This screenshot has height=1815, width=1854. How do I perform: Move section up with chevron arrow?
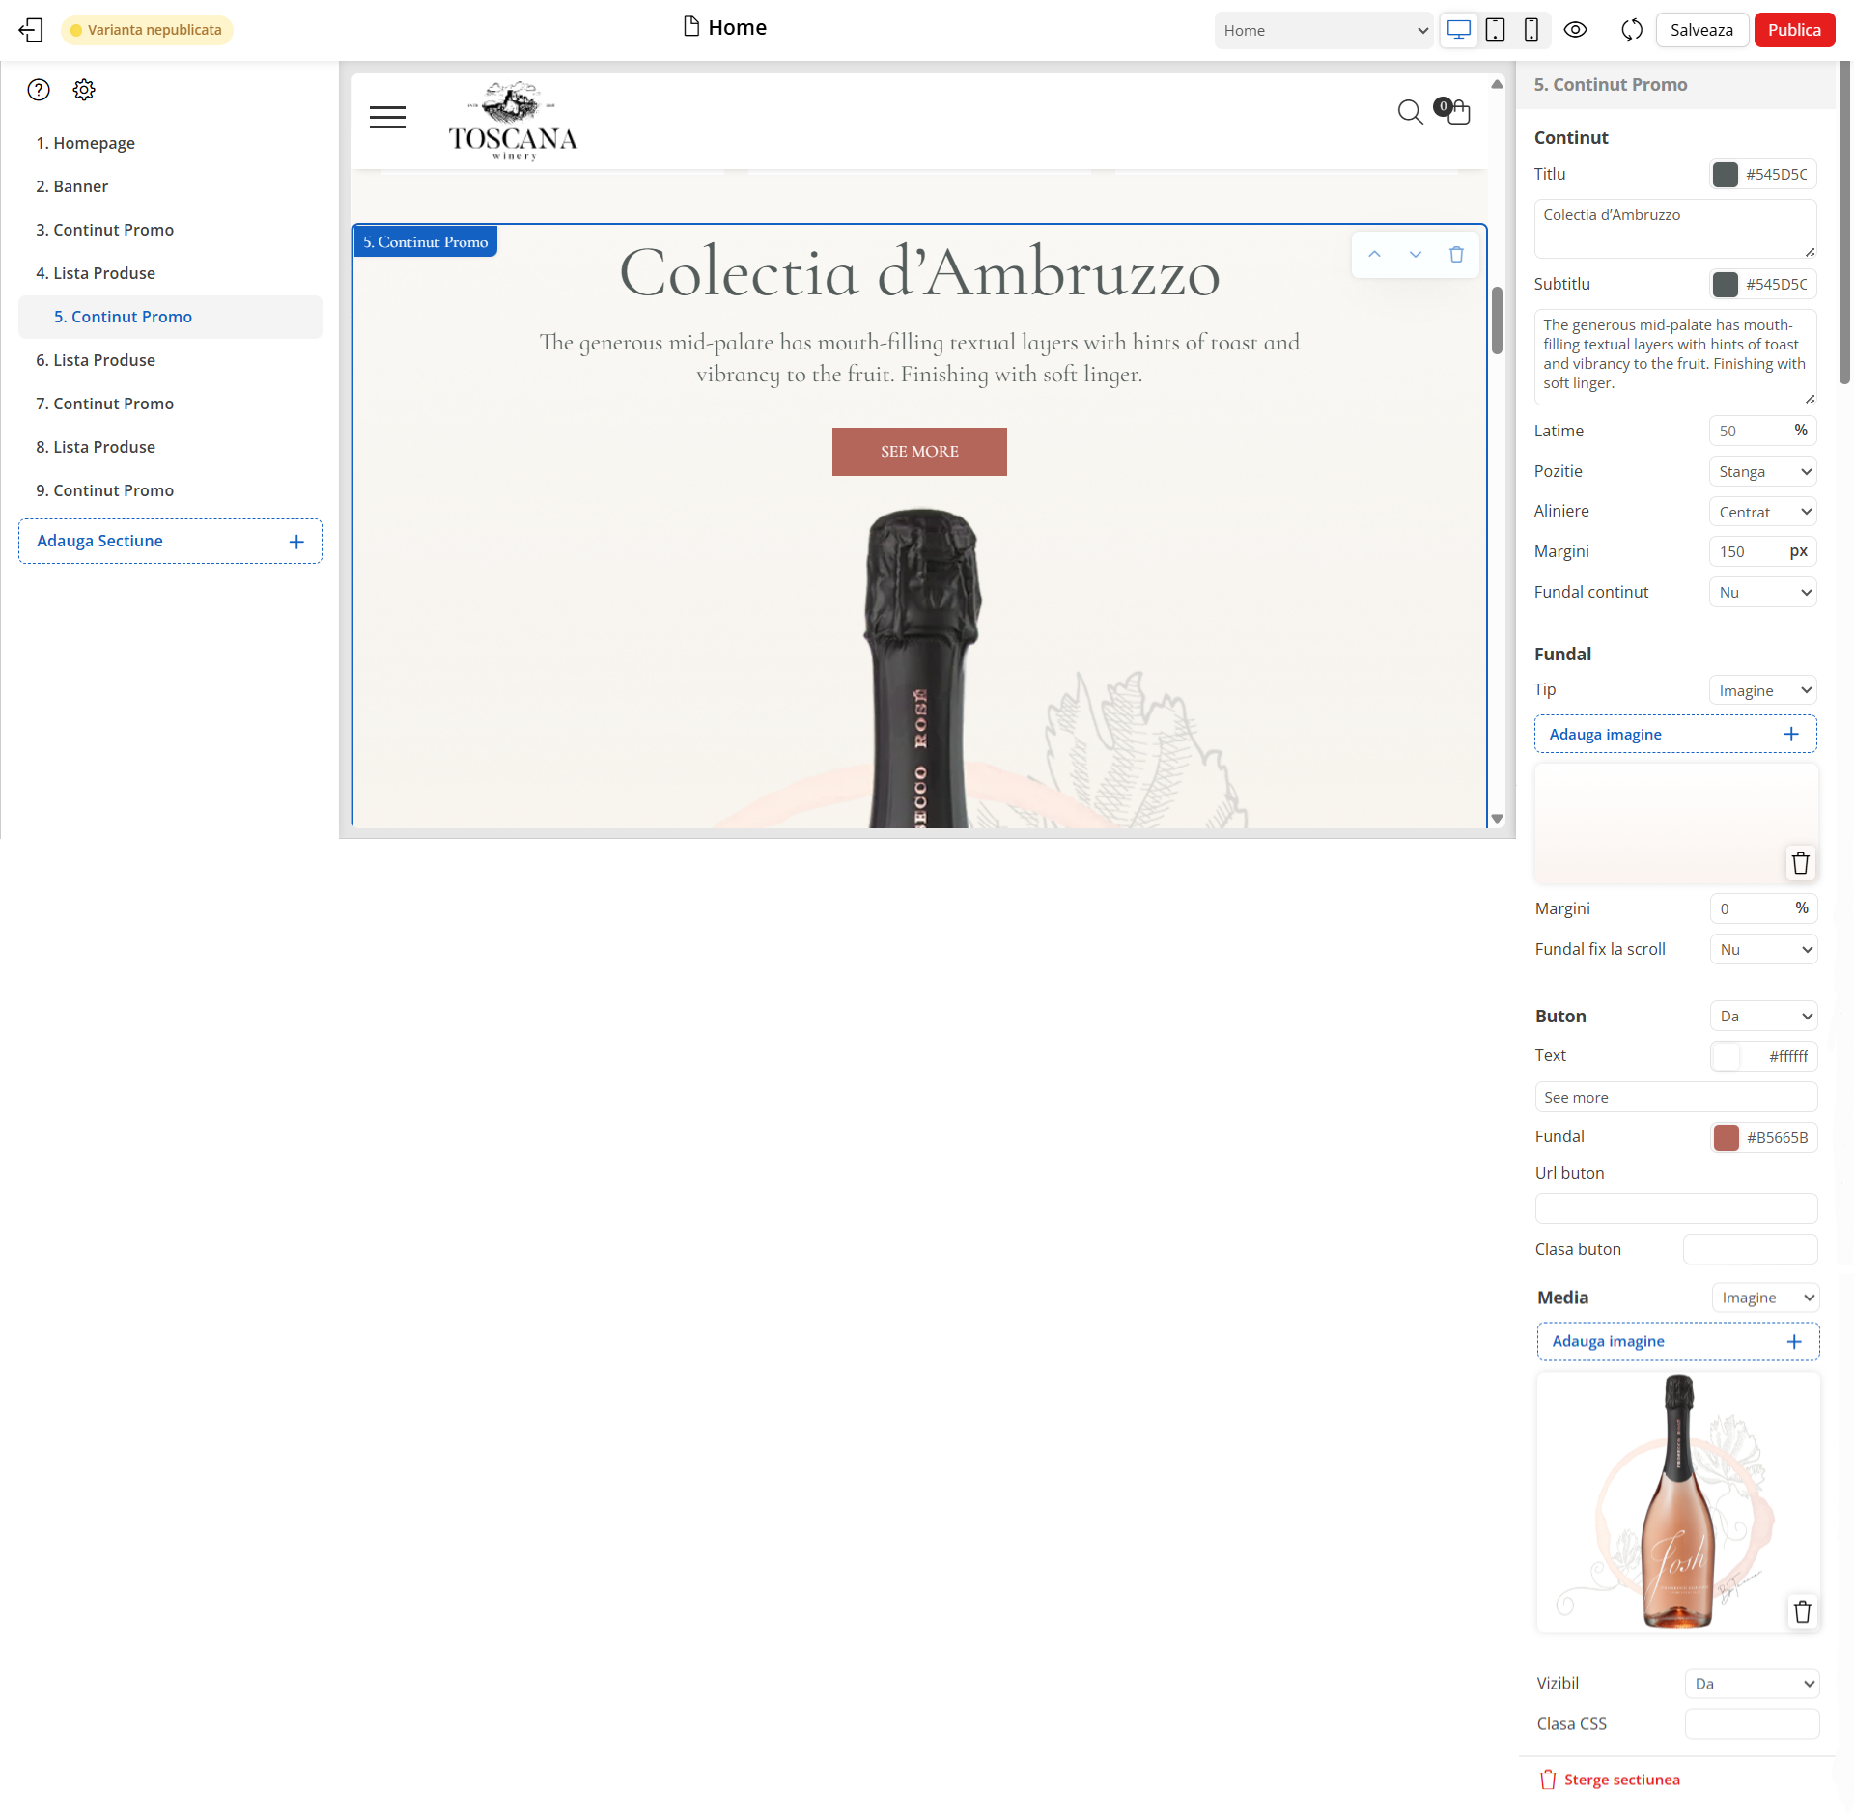click(x=1374, y=255)
